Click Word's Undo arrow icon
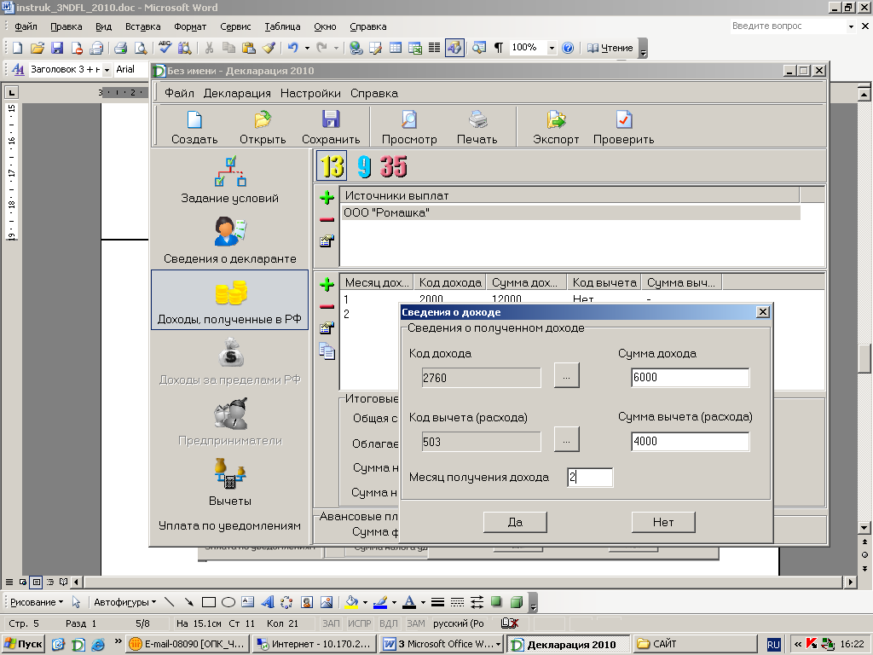The width and height of the screenshot is (873, 655). point(293,48)
